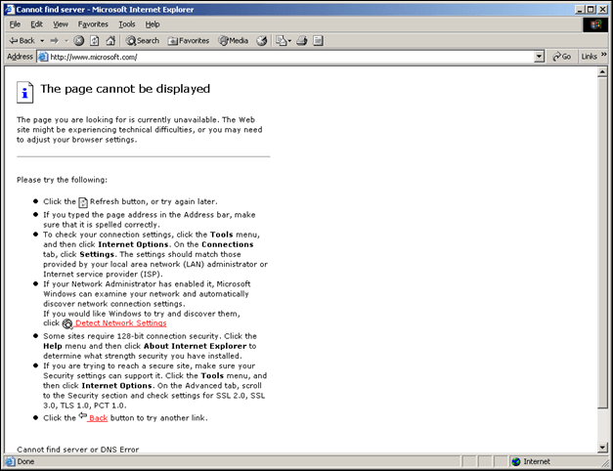
Task: Open the Help menu
Action: click(153, 24)
